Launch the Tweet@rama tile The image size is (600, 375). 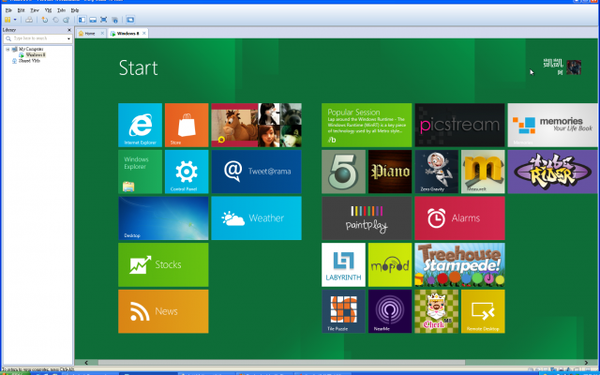256,172
